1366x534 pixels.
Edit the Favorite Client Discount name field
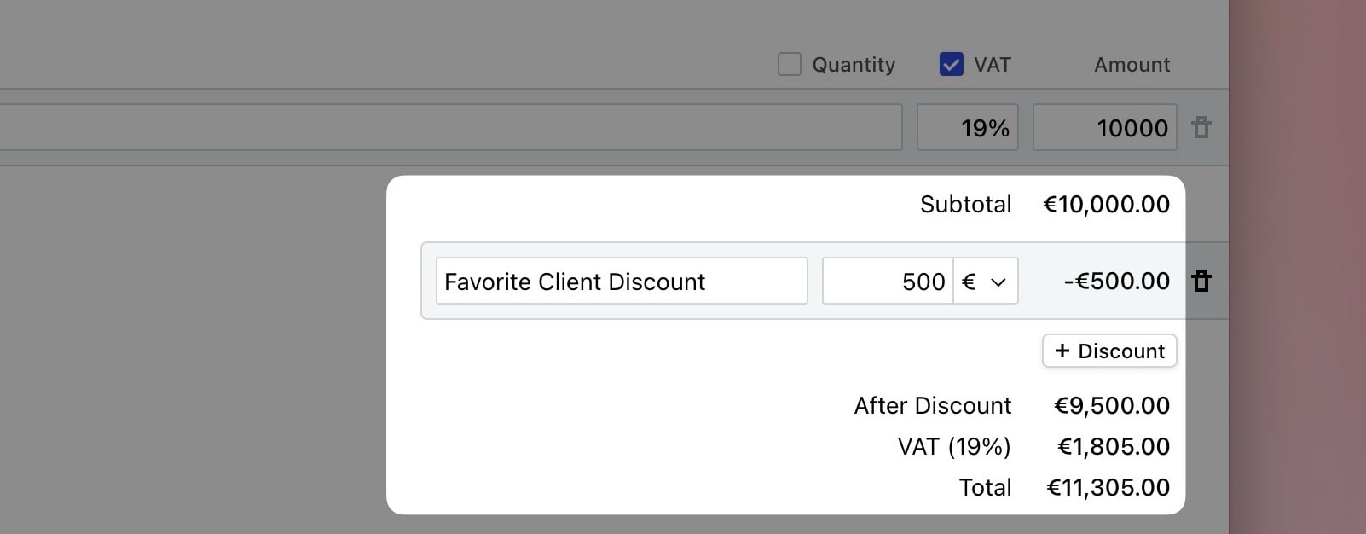(x=621, y=282)
